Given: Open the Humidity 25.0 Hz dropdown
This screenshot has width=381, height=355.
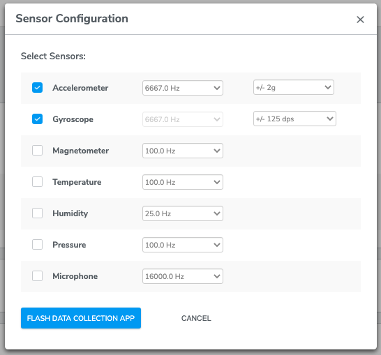Looking at the screenshot, I should click(183, 213).
